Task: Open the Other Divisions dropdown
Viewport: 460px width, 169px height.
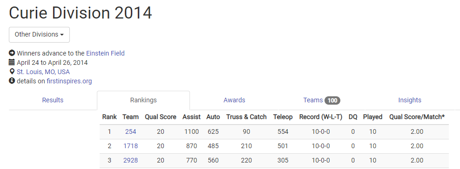Action: tap(39, 35)
